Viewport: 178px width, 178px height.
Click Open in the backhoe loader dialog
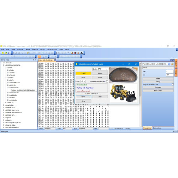(x=83, y=97)
